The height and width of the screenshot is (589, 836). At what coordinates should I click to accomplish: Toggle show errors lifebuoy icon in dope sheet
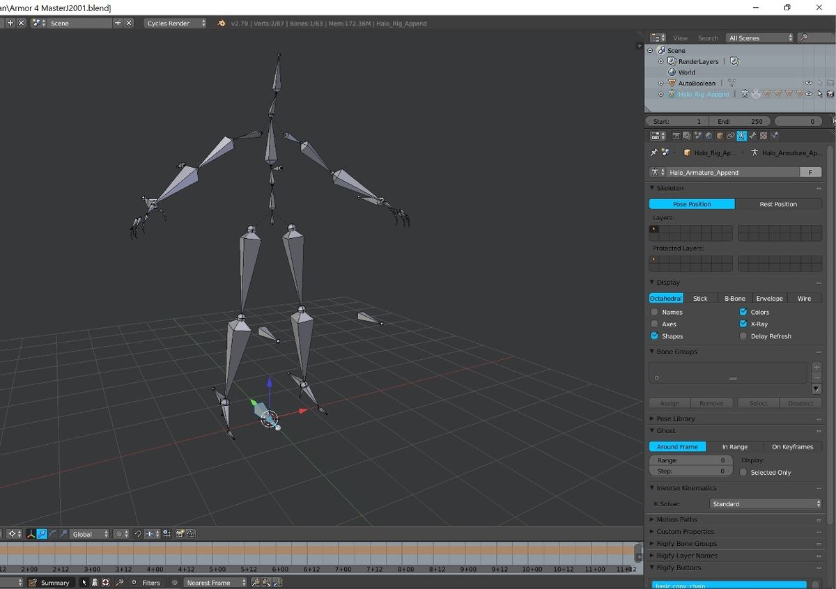(x=106, y=582)
